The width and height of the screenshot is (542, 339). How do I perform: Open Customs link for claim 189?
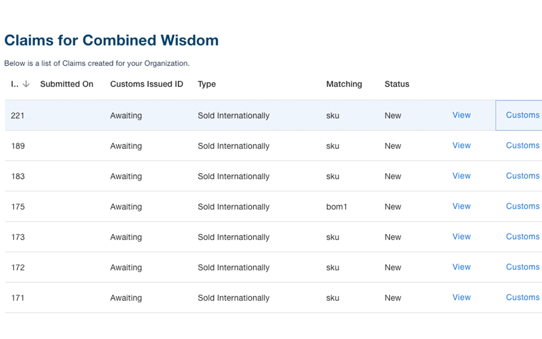click(x=523, y=145)
